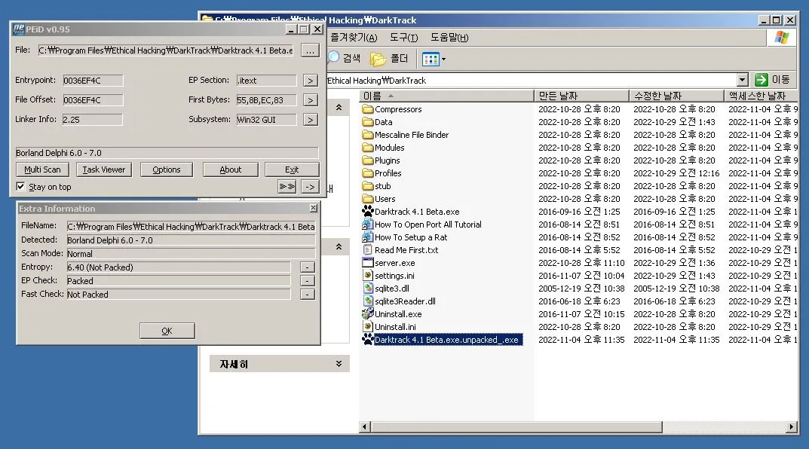Close the Extra Information dialog
This screenshot has width=809, height=449.
(314, 208)
